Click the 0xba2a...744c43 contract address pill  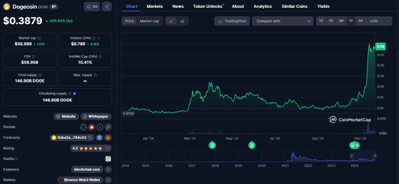coord(72,137)
